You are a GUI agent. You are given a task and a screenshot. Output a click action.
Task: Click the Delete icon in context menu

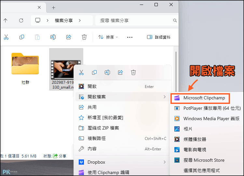[133, 72]
